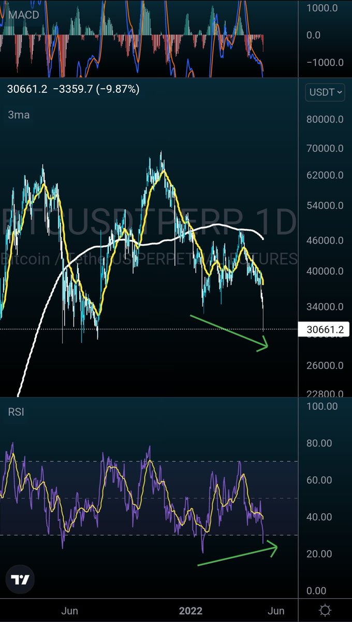This screenshot has height=622, width=352.
Task: Click the 70000.0 price axis label
Action: [325, 148]
